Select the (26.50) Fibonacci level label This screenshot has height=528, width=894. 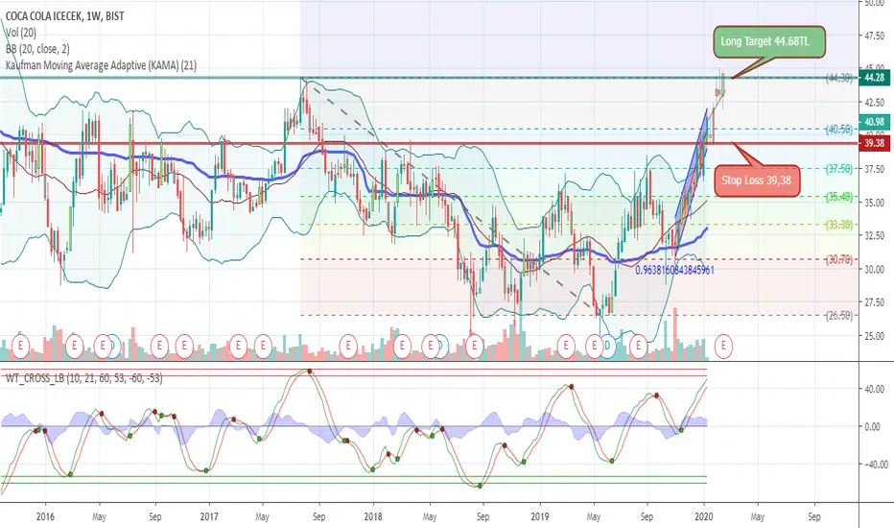(x=840, y=316)
